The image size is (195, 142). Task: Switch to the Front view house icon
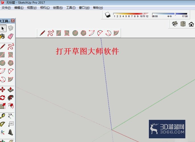click(191, 24)
